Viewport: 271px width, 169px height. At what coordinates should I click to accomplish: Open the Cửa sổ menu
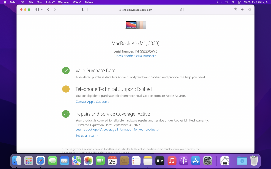pos(77,2)
